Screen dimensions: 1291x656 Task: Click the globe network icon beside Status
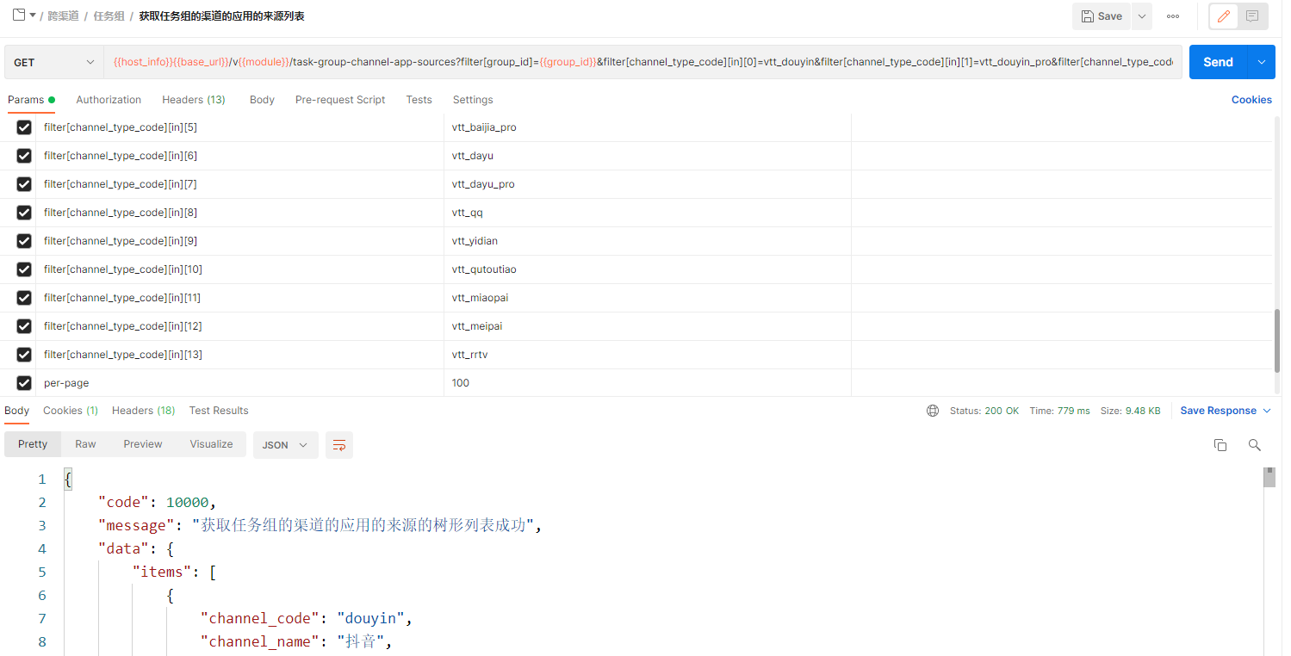pos(933,411)
